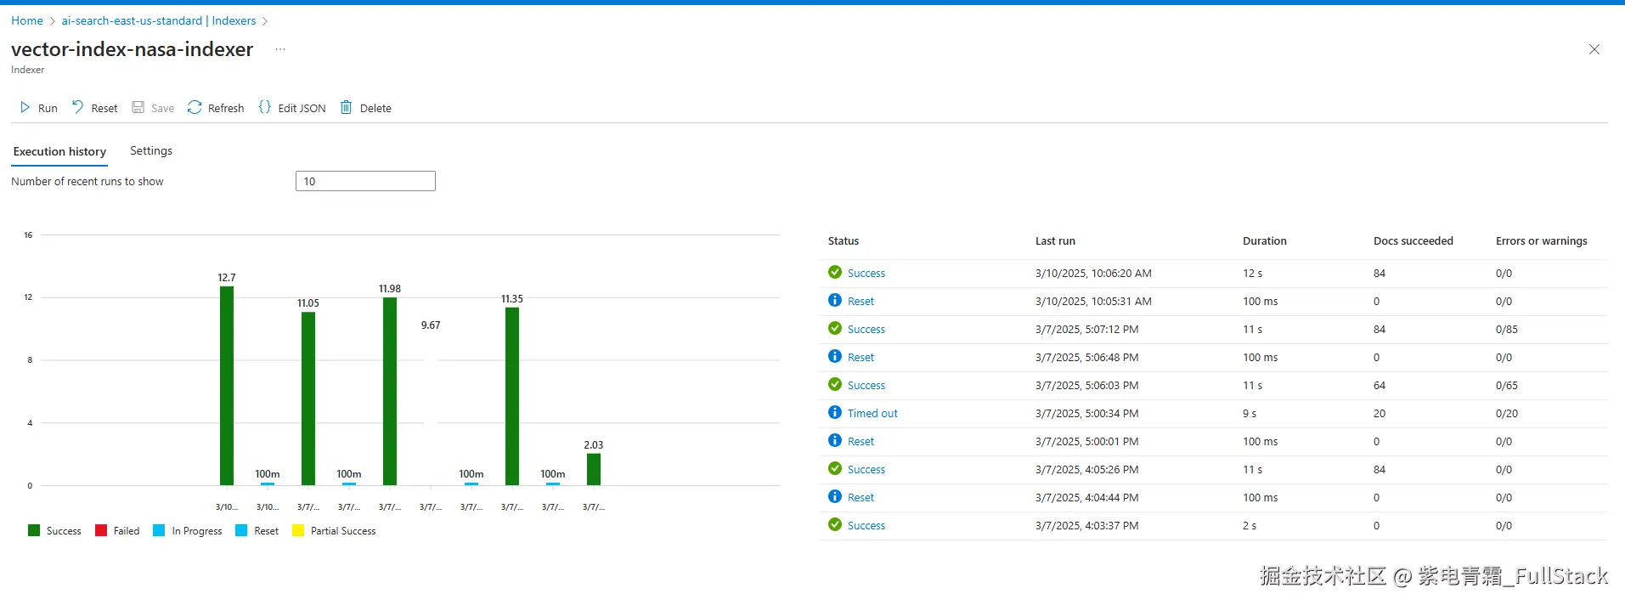Viewport: 1625px width, 605px height.
Task: Click the 11.98 green chart bar
Action: pos(390,391)
